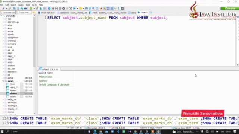Click the green Donate button
This screenshot has width=239, height=134.
pyautogui.click(x=230, y=9)
